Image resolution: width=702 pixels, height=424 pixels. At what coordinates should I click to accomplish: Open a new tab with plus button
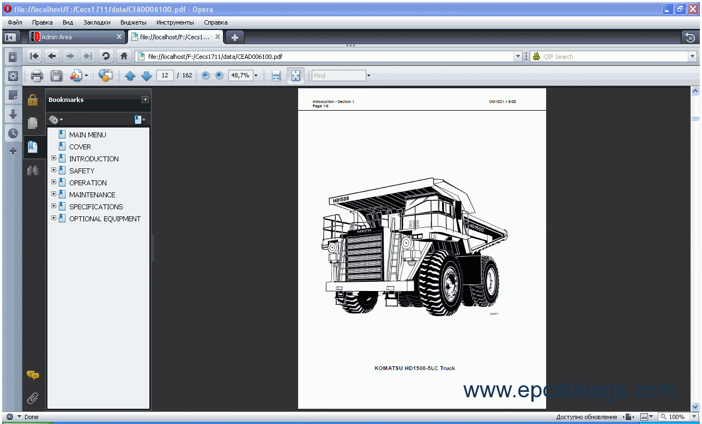(x=235, y=37)
